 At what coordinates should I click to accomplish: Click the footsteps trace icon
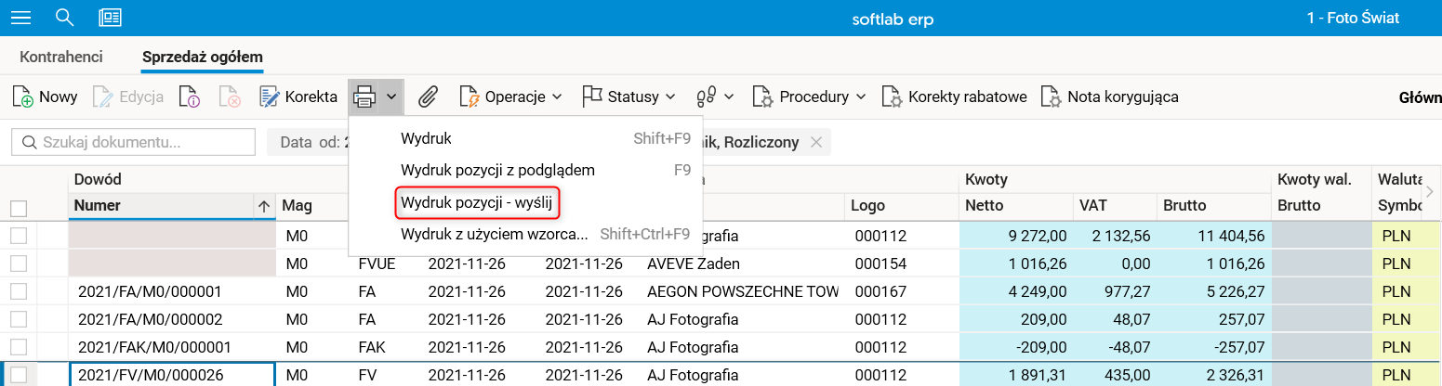(x=707, y=96)
